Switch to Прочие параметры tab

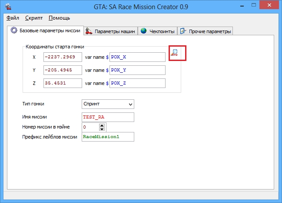coord(205,31)
